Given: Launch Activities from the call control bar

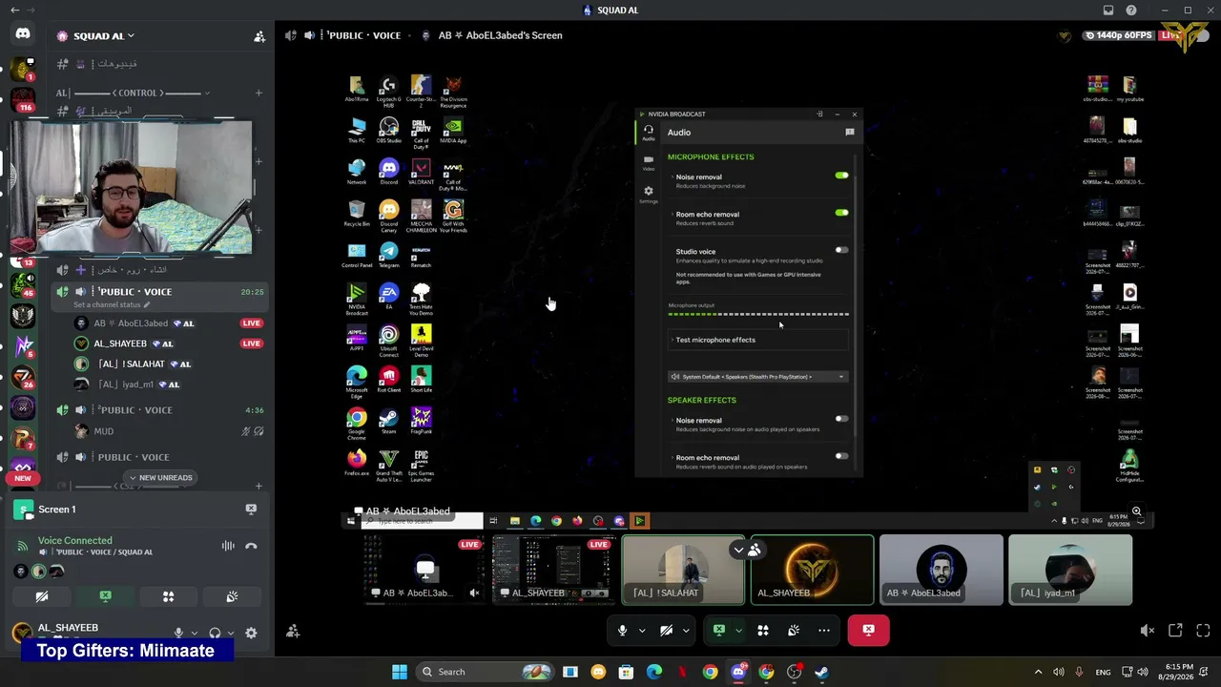Looking at the screenshot, I should [763, 631].
